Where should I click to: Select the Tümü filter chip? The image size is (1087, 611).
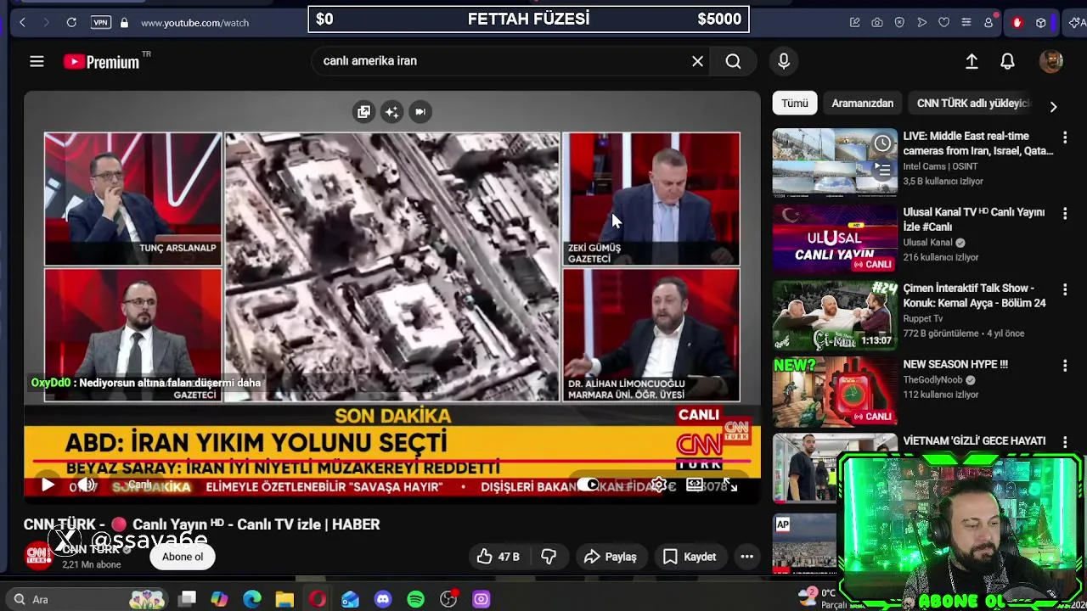click(795, 103)
